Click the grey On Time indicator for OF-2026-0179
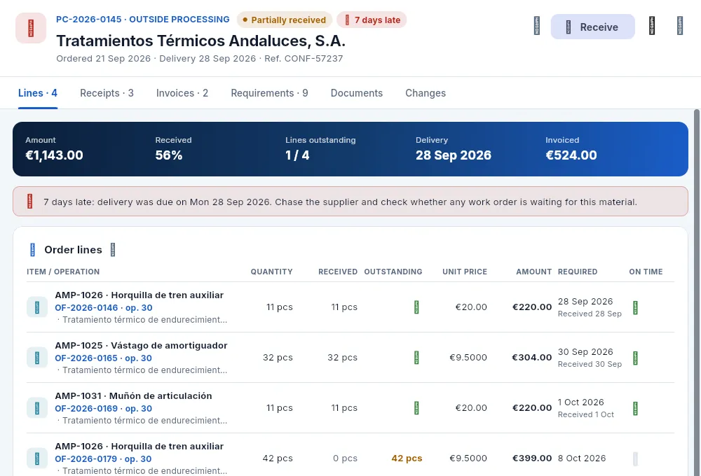 [x=635, y=459]
